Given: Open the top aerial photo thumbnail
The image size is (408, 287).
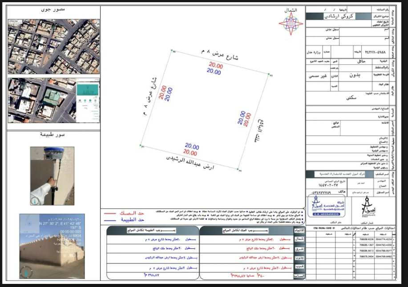Looking at the screenshot, I should pos(53,47).
